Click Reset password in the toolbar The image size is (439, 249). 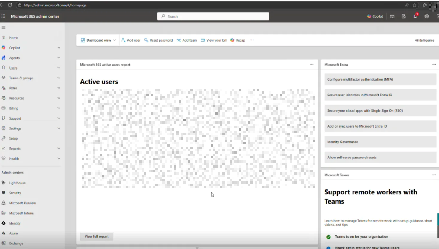(158, 40)
